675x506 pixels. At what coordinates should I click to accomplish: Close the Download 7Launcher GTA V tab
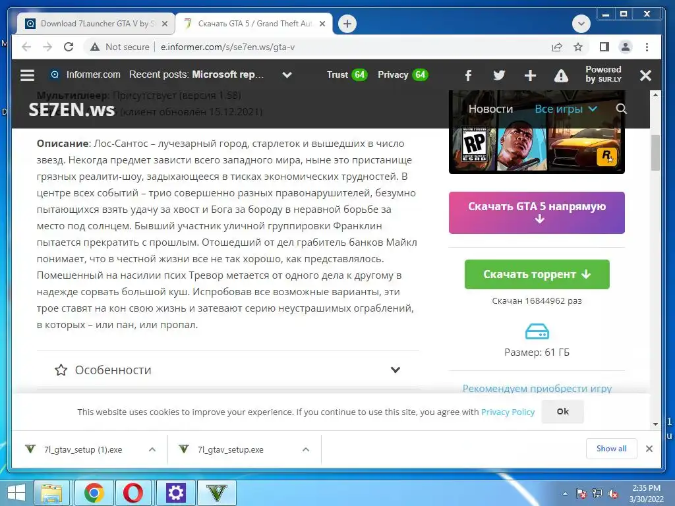164,24
